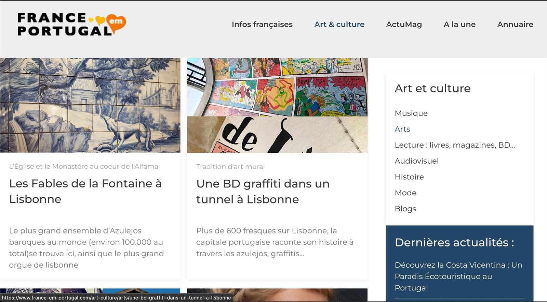Go to A la une section

tap(459, 25)
